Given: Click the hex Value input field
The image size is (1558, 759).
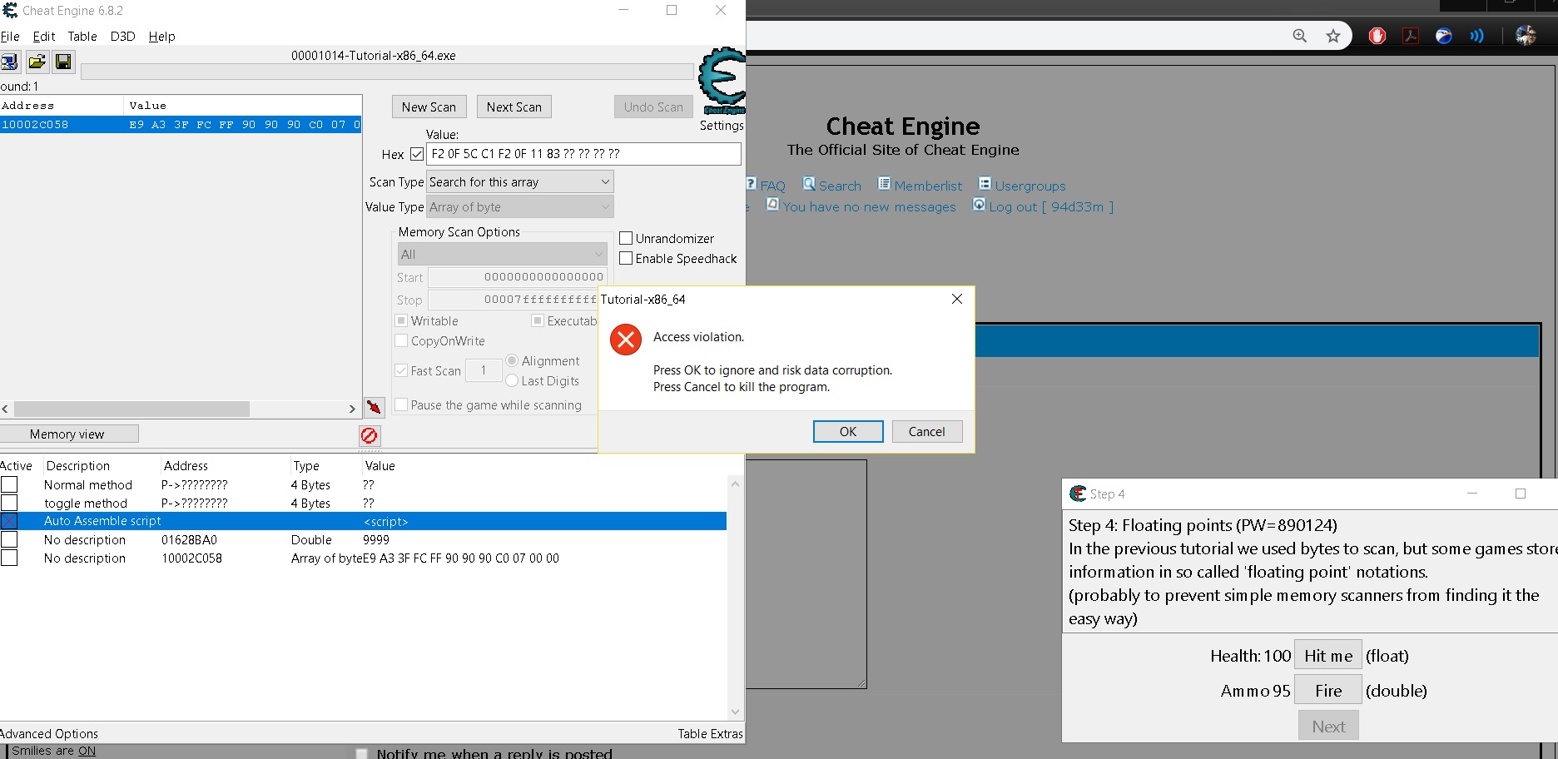Looking at the screenshot, I should tap(583, 154).
